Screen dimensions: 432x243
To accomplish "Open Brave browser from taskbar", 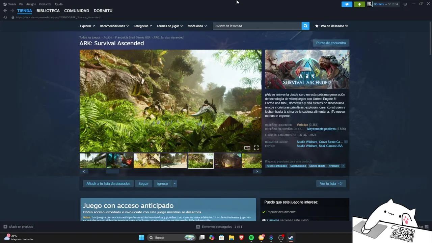I will pyautogui.click(x=241, y=238).
